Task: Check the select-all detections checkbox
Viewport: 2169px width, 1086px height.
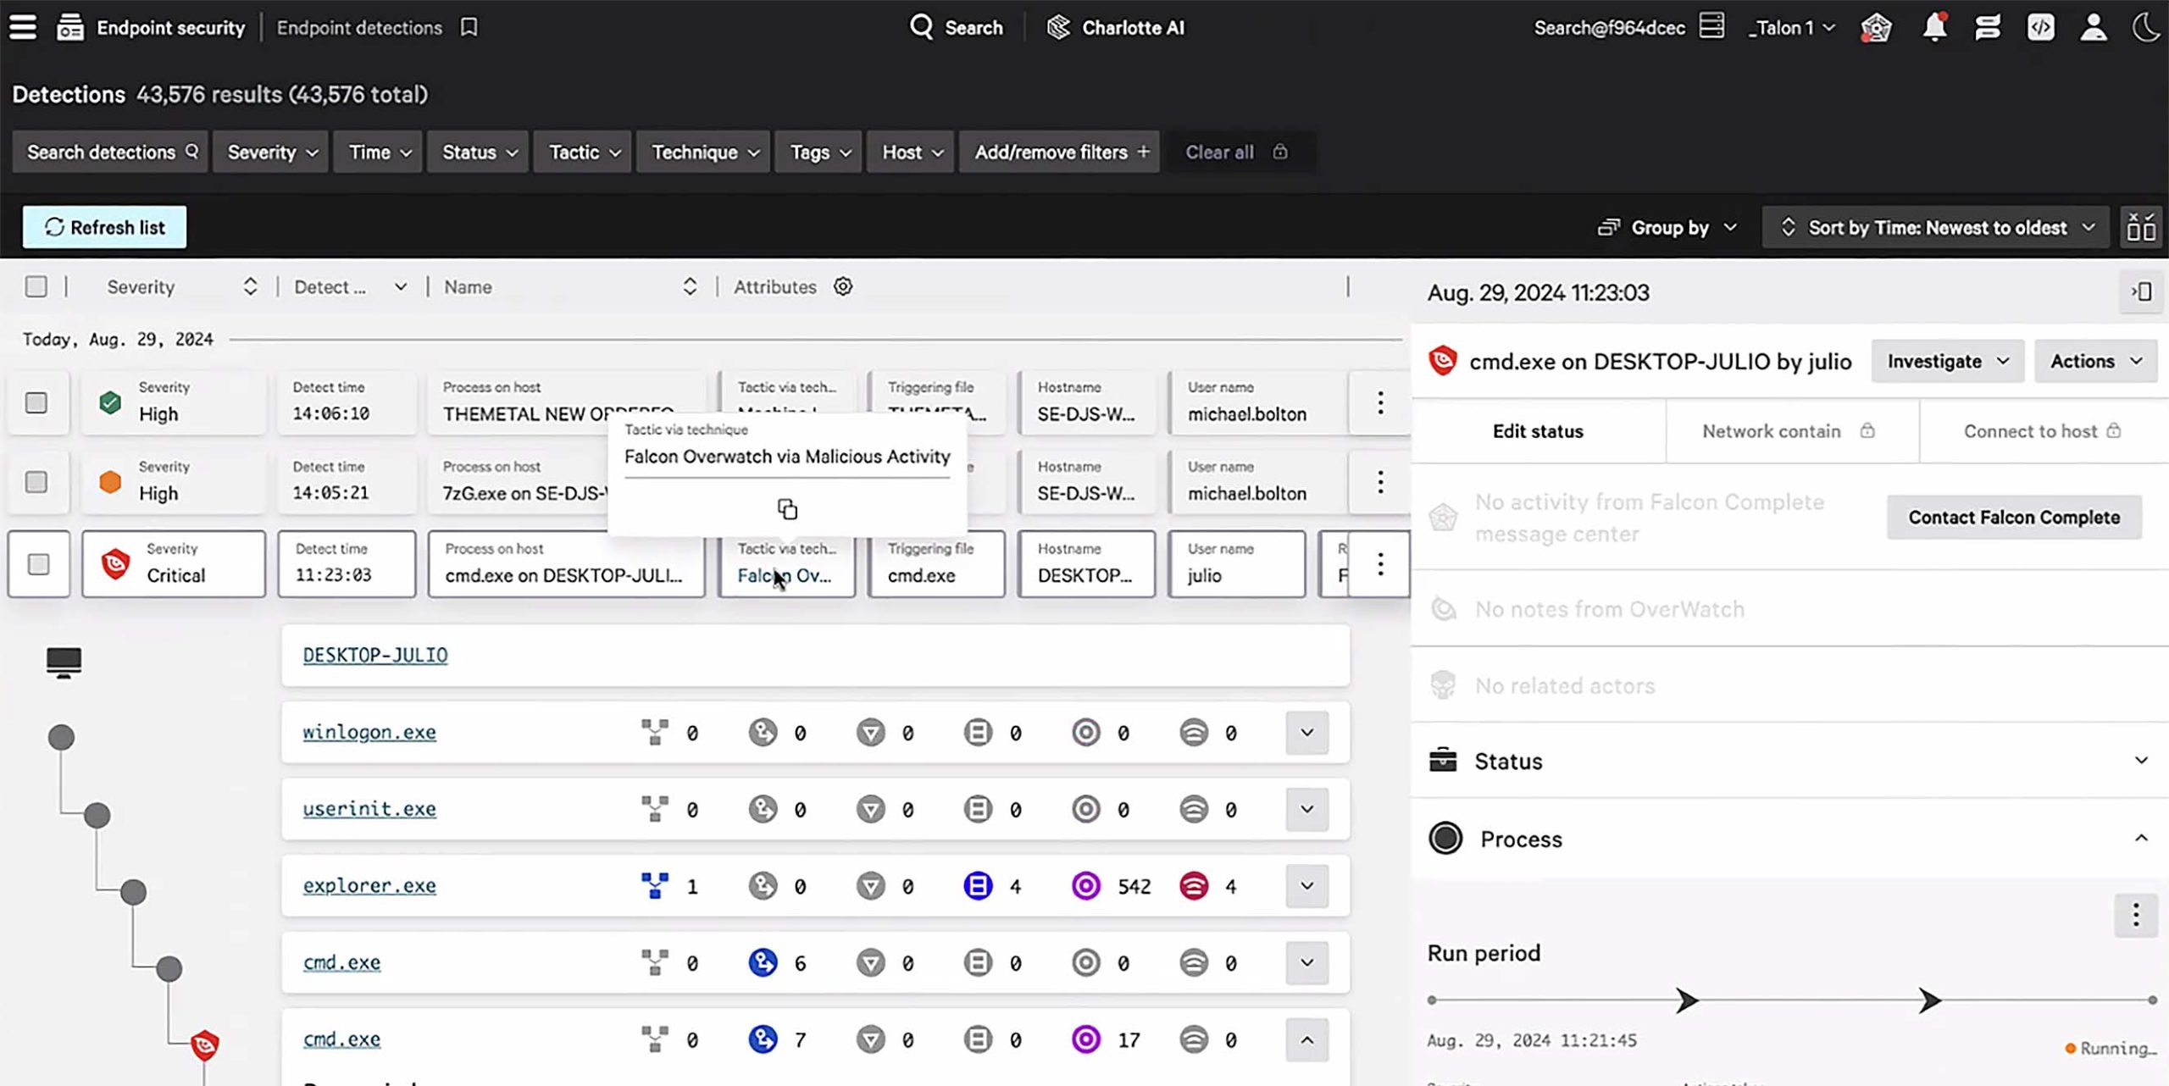Action: coord(36,286)
